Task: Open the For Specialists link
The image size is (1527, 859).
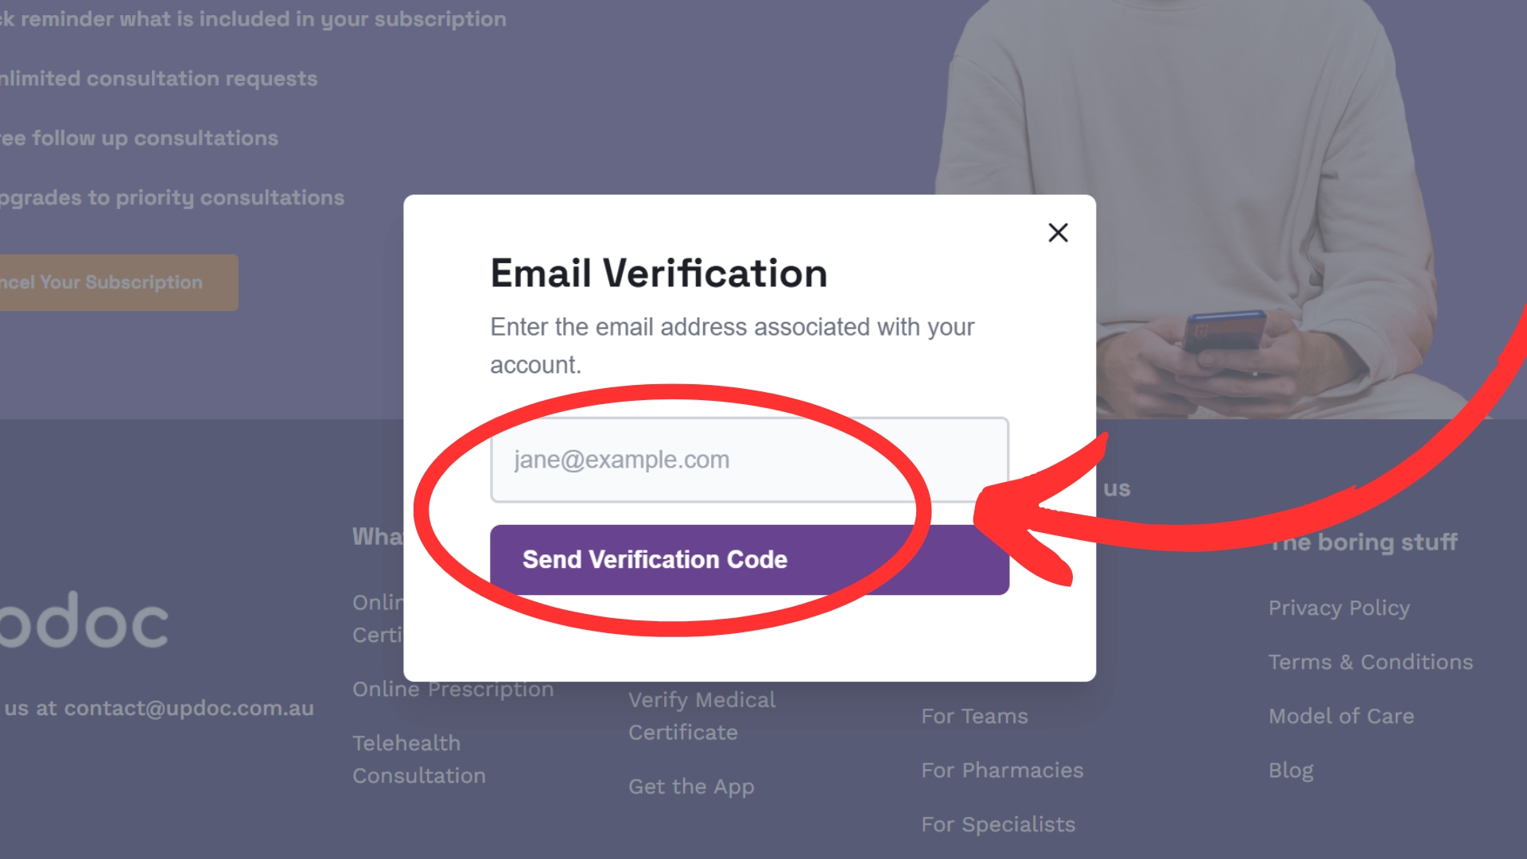Action: coord(998,824)
